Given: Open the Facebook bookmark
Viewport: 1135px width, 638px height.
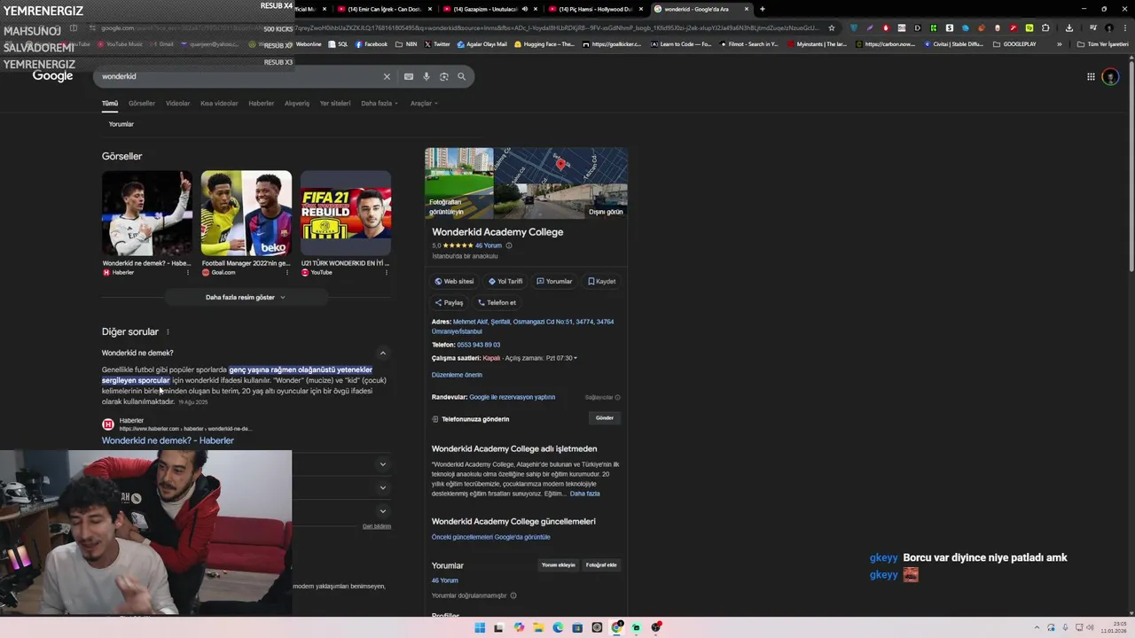Looking at the screenshot, I should coord(372,44).
